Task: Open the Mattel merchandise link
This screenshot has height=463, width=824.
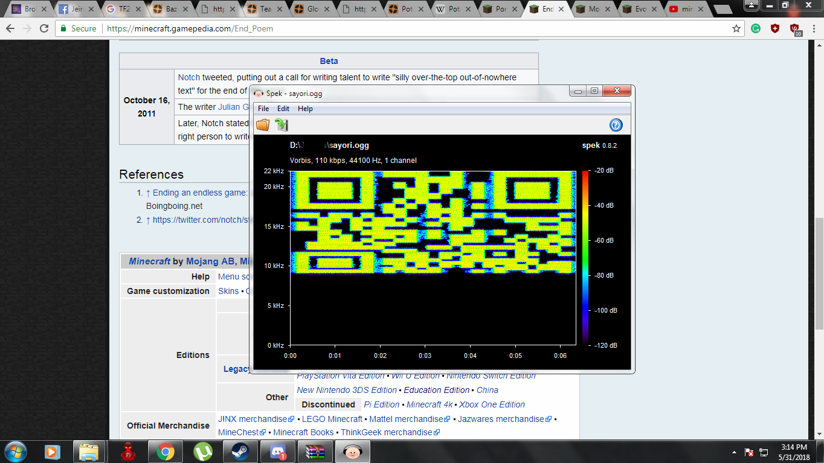Action: pyautogui.click(x=410, y=419)
